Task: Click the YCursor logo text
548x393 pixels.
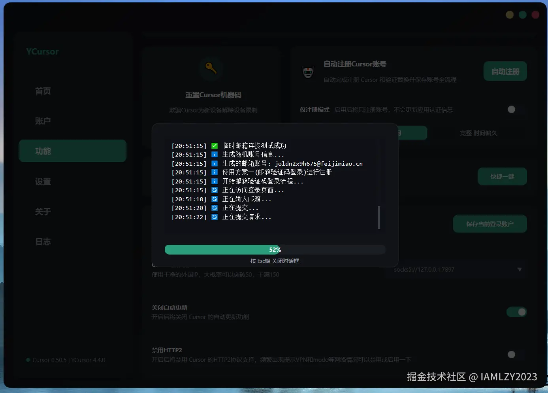Action: 42,51
